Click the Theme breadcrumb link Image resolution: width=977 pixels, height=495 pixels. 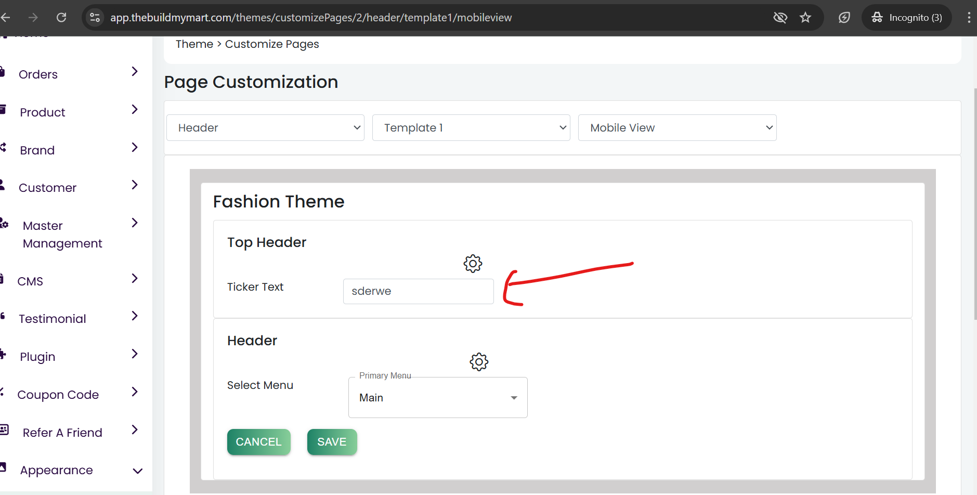click(194, 44)
